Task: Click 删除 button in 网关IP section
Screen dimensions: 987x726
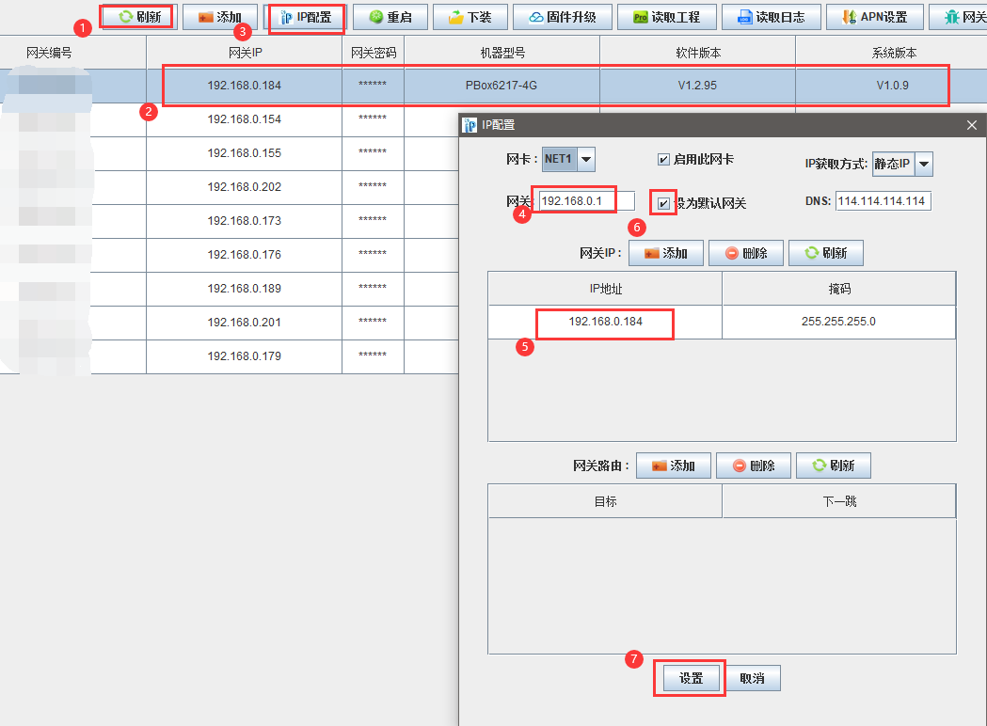Action: (745, 253)
